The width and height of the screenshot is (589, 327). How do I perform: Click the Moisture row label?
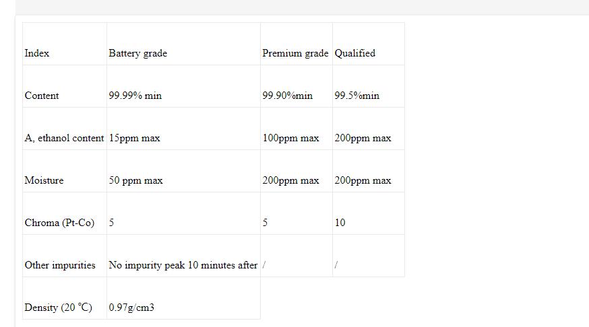pyautogui.click(x=44, y=180)
